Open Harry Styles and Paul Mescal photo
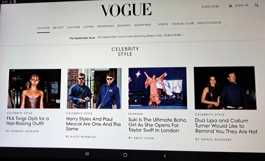The width and height of the screenshot is (265, 161). coord(94,88)
